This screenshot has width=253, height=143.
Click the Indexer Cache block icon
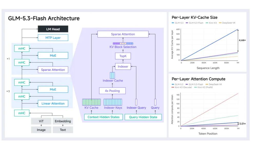pos(112,75)
